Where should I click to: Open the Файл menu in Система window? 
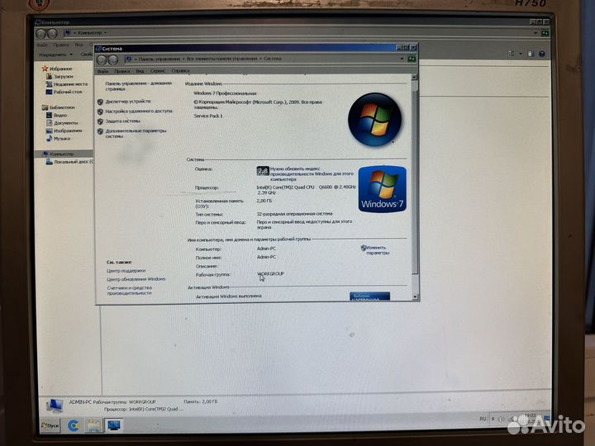pyautogui.click(x=102, y=71)
